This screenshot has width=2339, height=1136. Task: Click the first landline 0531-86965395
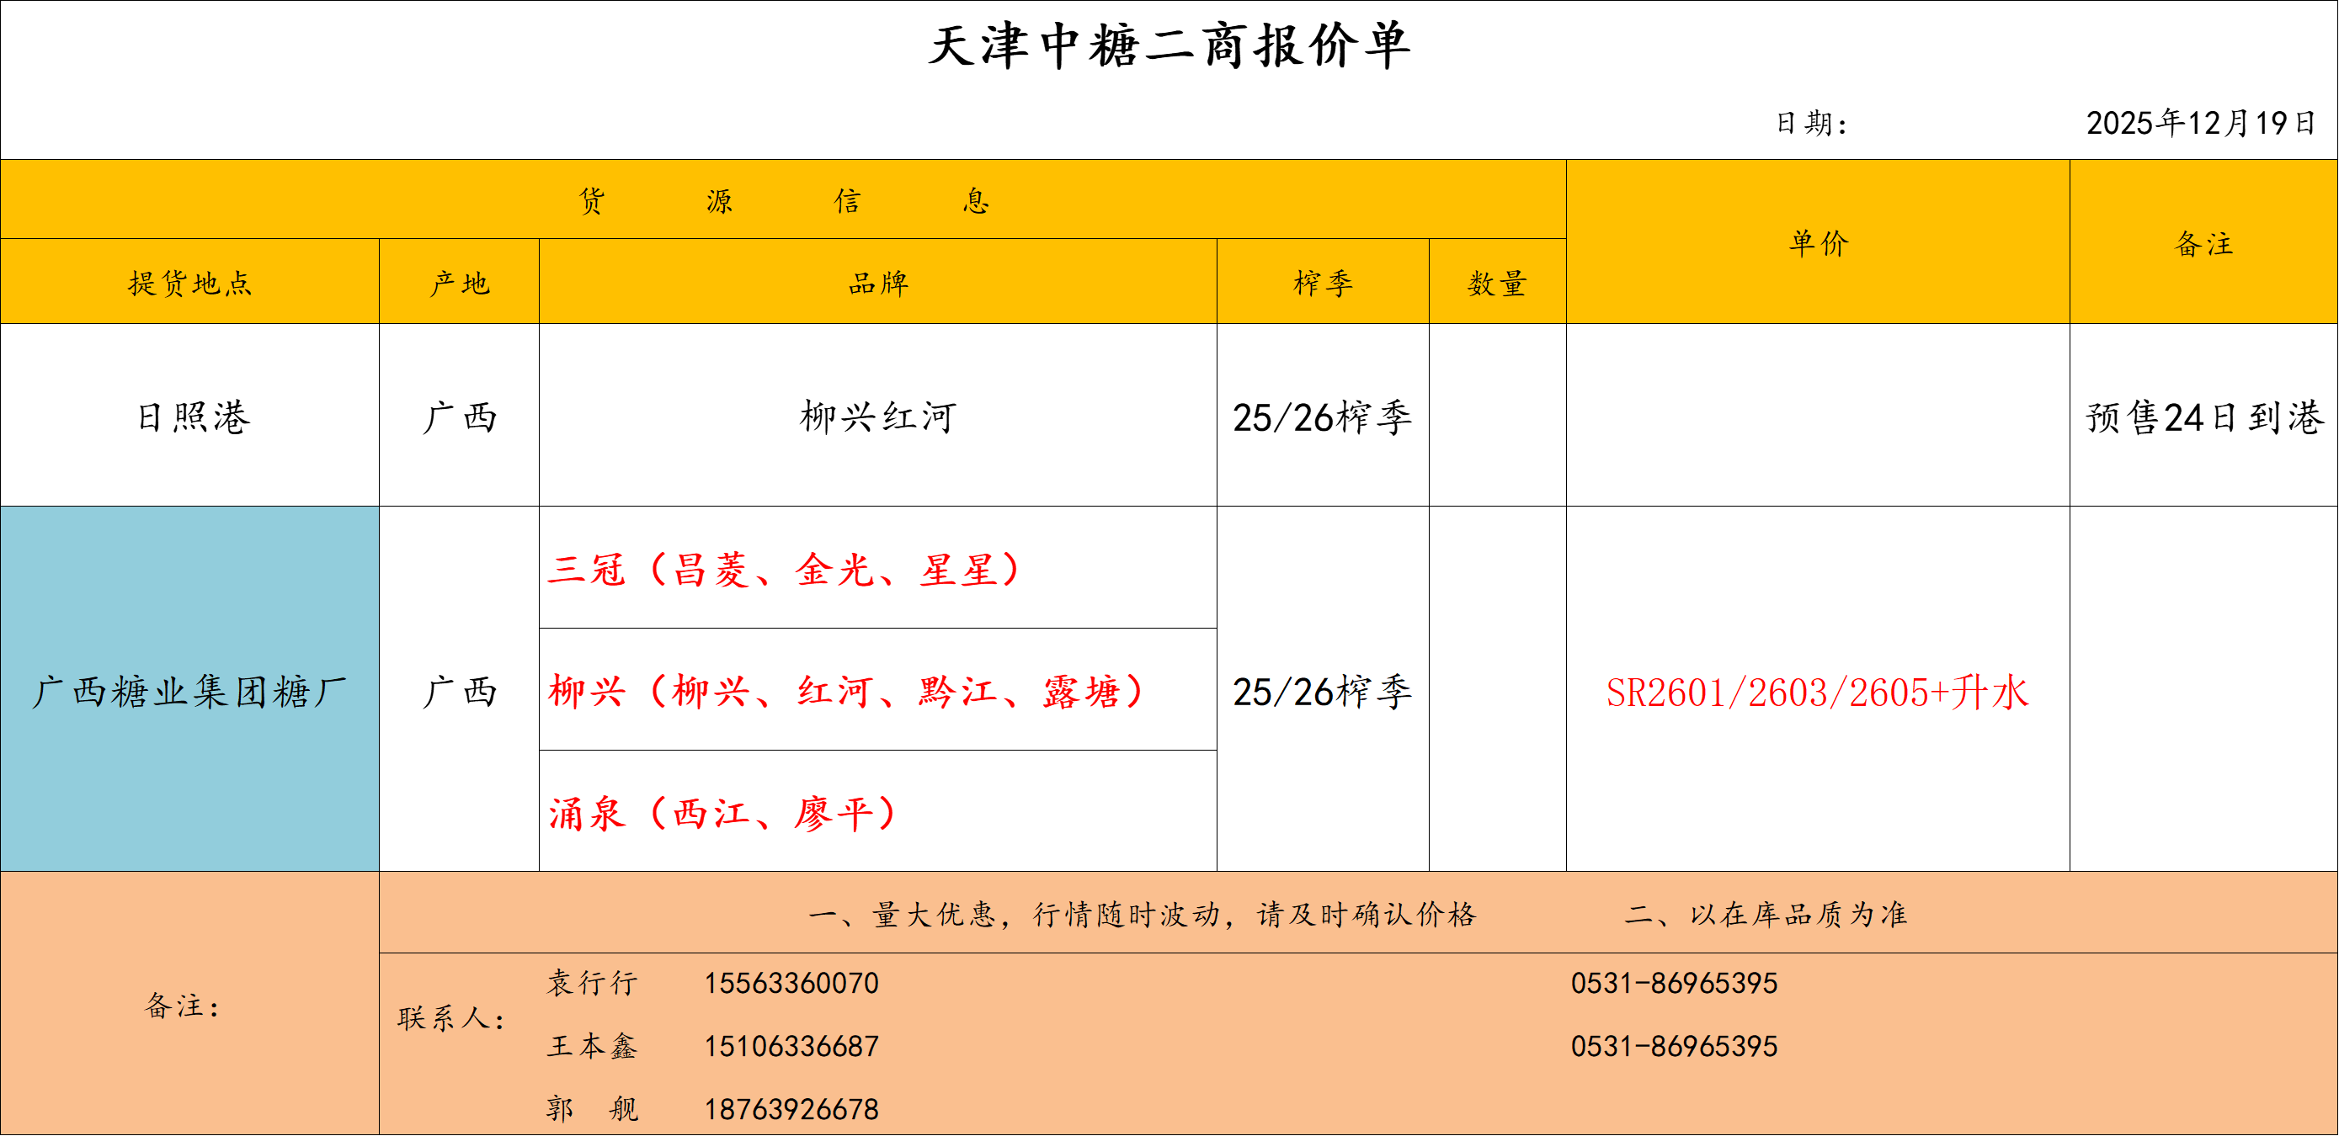pyautogui.click(x=1674, y=983)
